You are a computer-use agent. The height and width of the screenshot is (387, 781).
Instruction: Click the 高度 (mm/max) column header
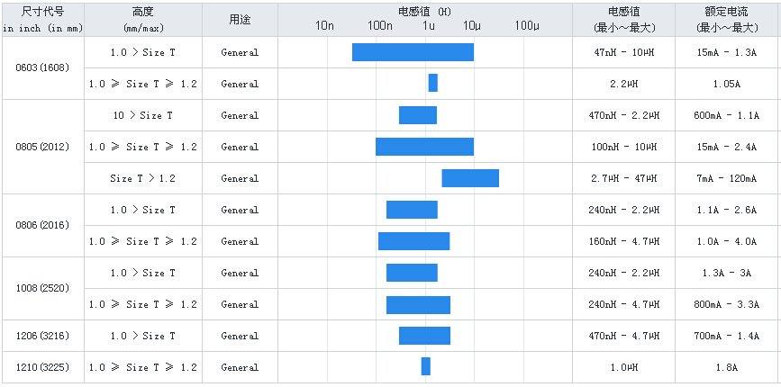(x=142, y=19)
